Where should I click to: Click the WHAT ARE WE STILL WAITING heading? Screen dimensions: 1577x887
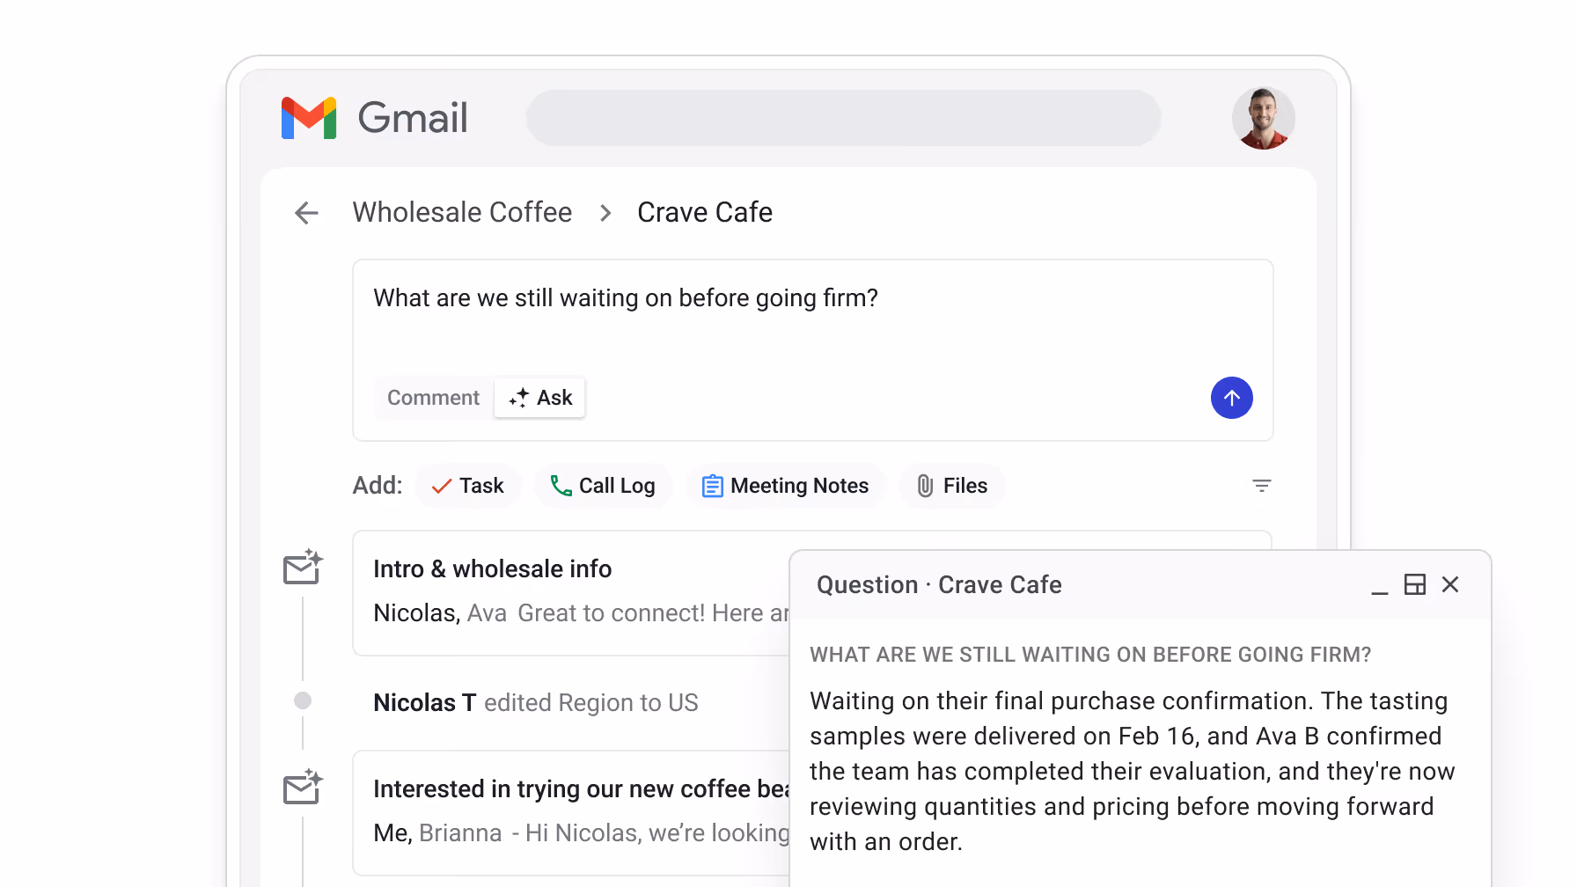pos(1090,655)
